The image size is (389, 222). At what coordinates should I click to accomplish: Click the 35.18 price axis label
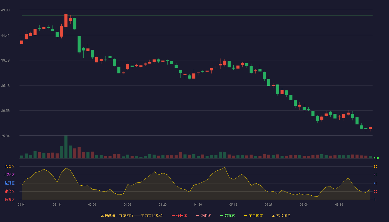(x=5, y=85)
